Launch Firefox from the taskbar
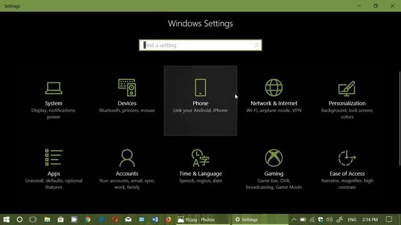Screen dimensions: 401x225 tap(168, 219)
